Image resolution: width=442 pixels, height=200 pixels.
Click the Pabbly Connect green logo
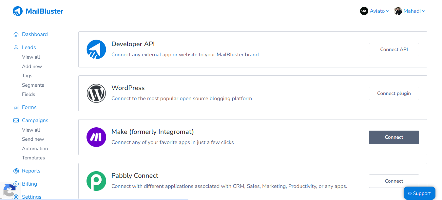(x=96, y=181)
